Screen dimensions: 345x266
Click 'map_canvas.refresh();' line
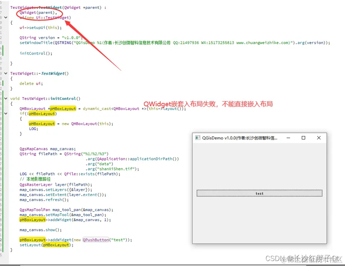(44, 200)
